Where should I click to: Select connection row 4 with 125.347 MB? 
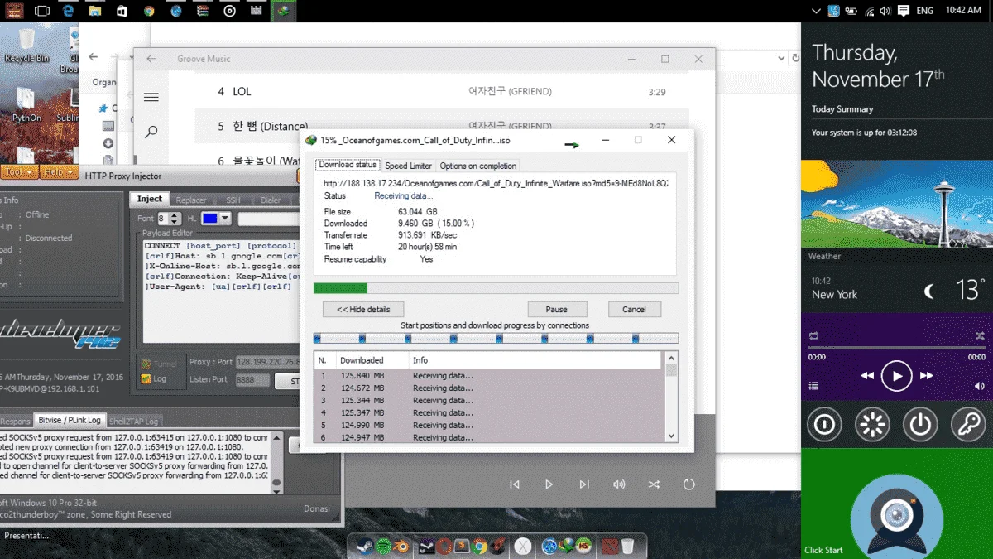click(x=490, y=412)
